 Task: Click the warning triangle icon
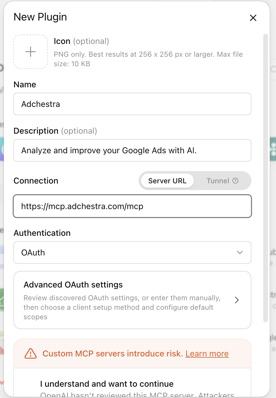[x=31, y=353]
